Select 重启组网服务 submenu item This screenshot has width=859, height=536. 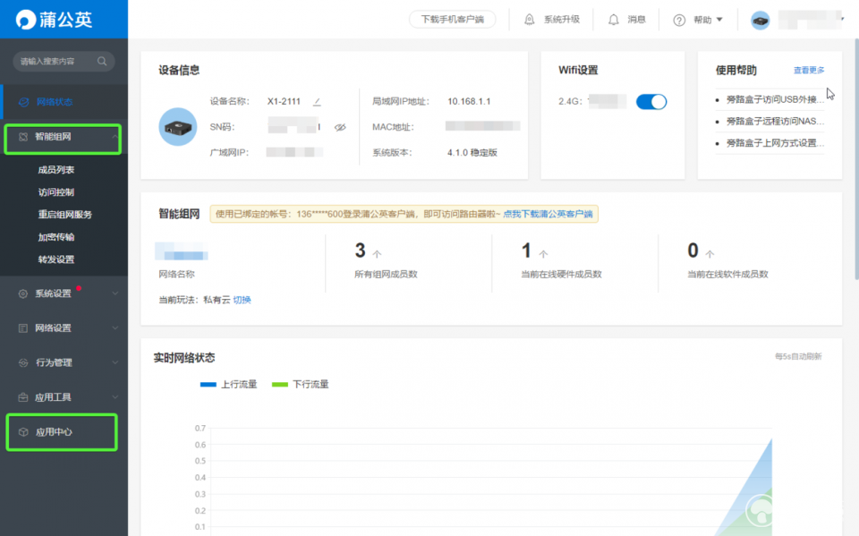click(64, 215)
